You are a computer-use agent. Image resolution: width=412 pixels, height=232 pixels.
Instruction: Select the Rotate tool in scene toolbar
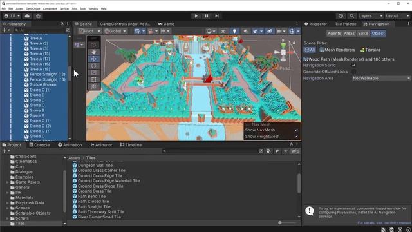point(93,66)
